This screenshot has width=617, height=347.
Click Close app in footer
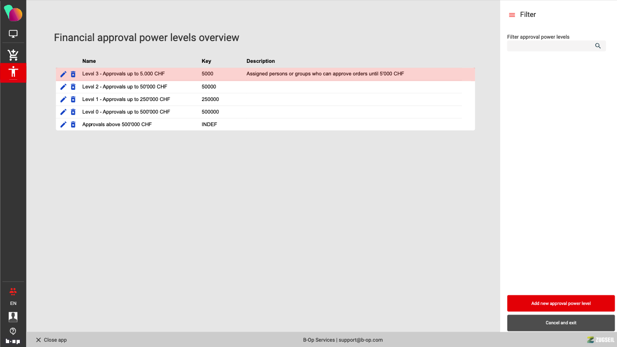pos(51,340)
